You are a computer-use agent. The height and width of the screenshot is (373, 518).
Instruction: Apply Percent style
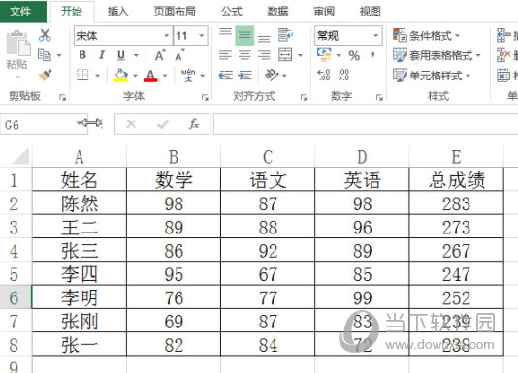coord(354,55)
